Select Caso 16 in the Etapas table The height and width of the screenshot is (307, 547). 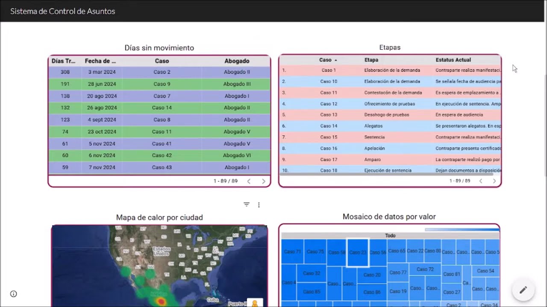coord(329,148)
